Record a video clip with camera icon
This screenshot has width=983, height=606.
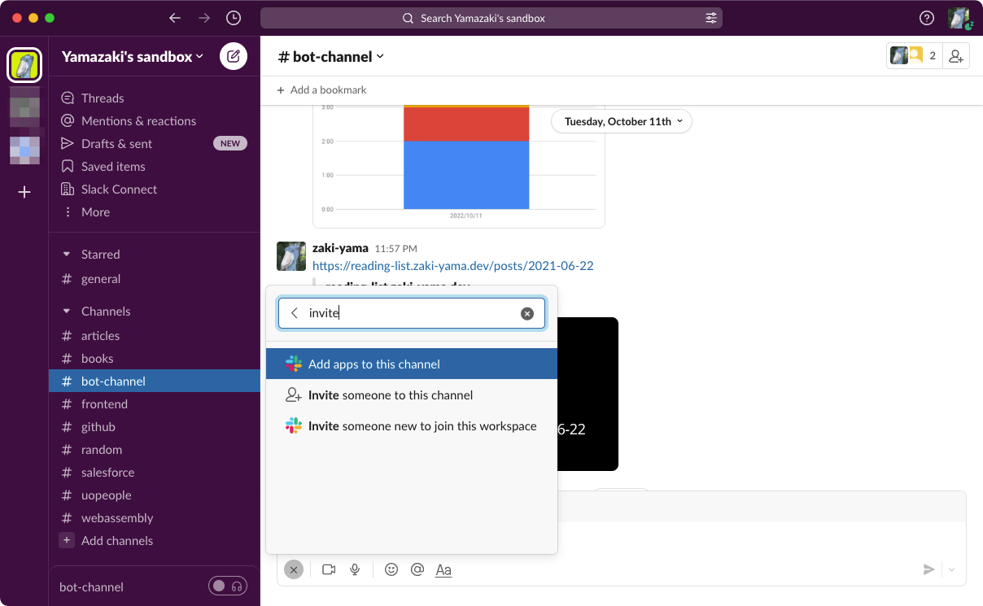click(329, 569)
